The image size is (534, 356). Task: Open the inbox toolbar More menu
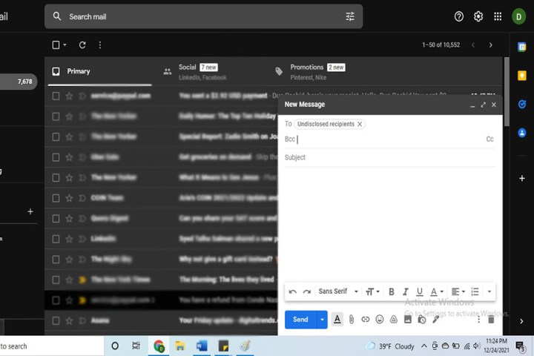point(100,45)
